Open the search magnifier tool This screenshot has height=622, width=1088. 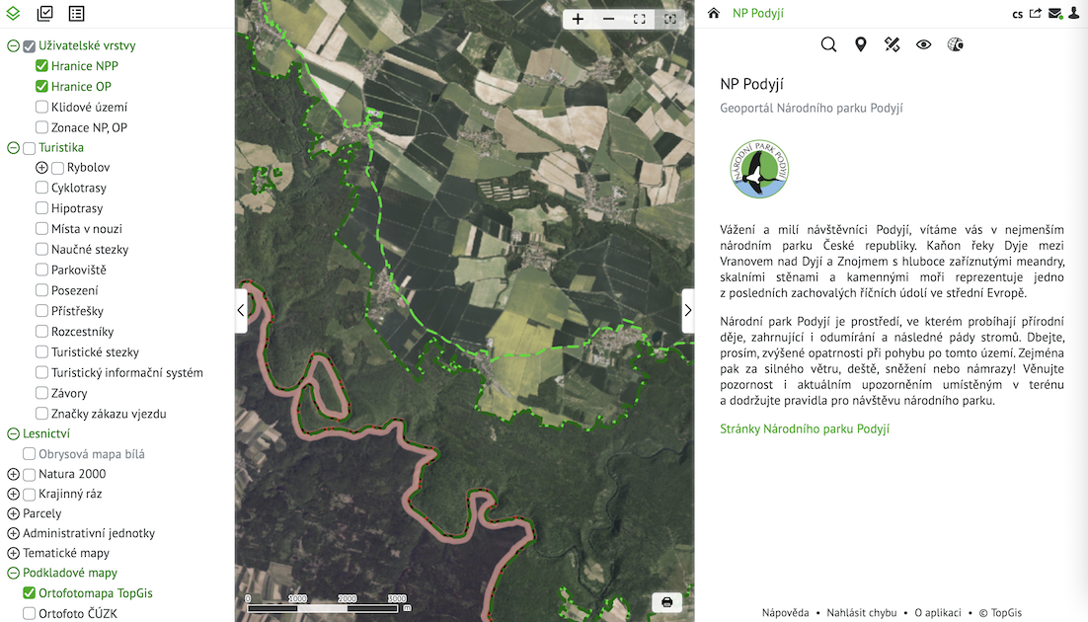(828, 44)
